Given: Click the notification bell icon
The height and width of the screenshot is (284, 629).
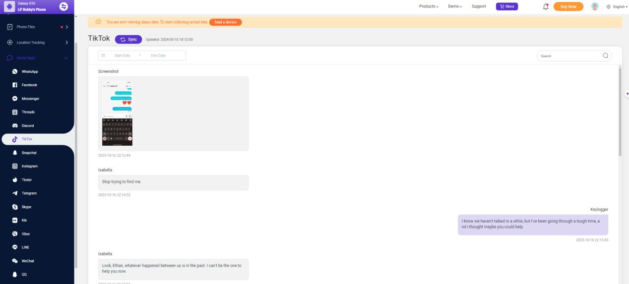Looking at the screenshot, I should (546, 6).
